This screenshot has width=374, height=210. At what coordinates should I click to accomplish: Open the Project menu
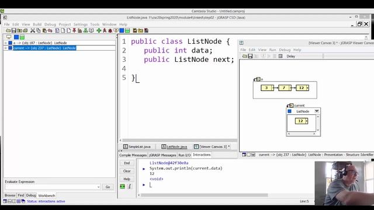65,24
